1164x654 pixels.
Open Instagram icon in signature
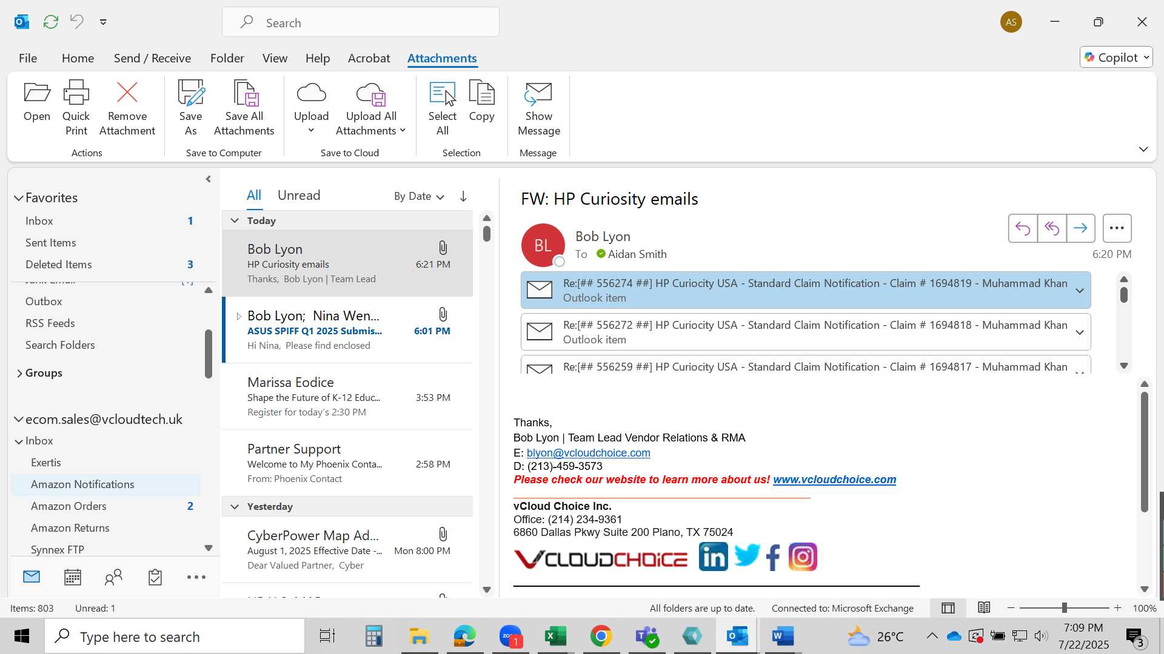pos(803,557)
